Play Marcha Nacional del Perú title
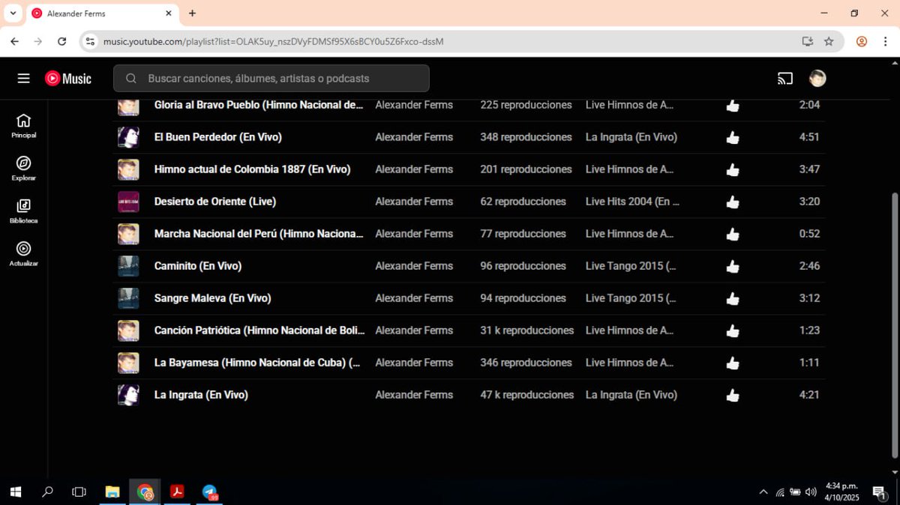 tap(259, 234)
